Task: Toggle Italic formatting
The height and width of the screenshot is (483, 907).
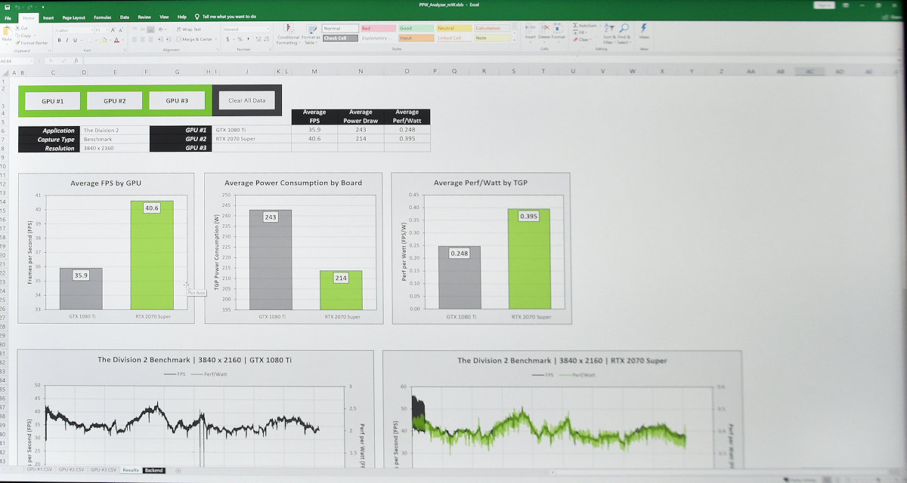Action: pyautogui.click(x=67, y=40)
